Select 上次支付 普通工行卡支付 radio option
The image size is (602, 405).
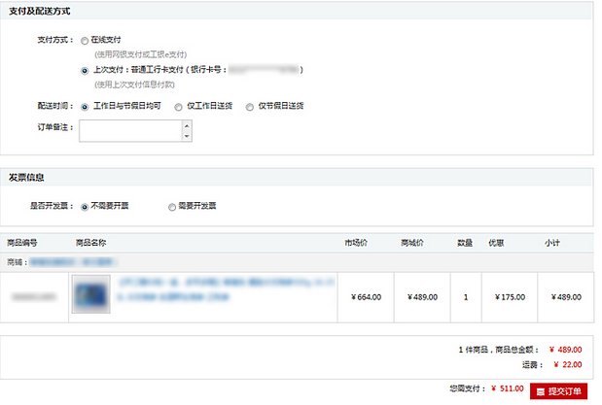(85, 71)
